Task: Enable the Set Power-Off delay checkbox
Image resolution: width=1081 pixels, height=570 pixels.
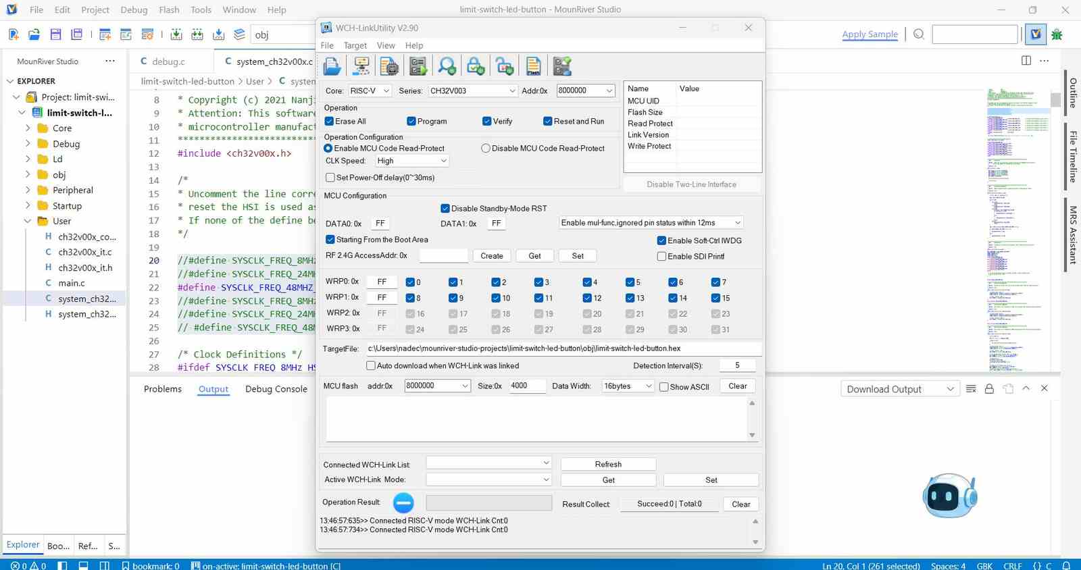Action: pyautogui.click(x=330, y=178)
